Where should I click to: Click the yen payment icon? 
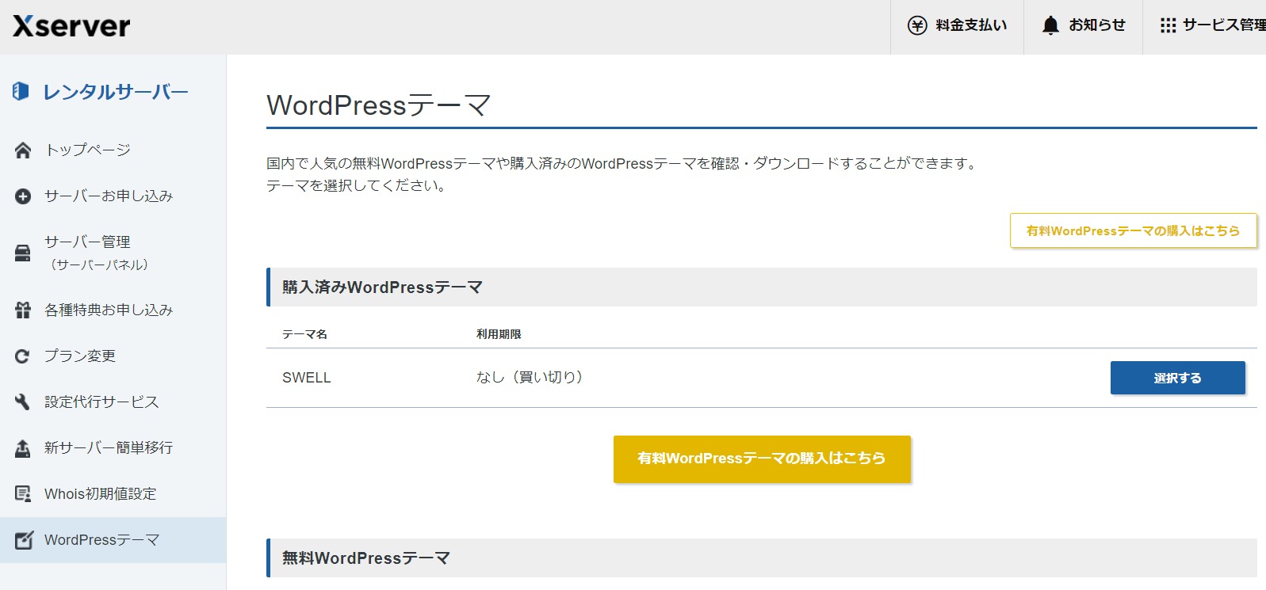[x=917, y=25]
